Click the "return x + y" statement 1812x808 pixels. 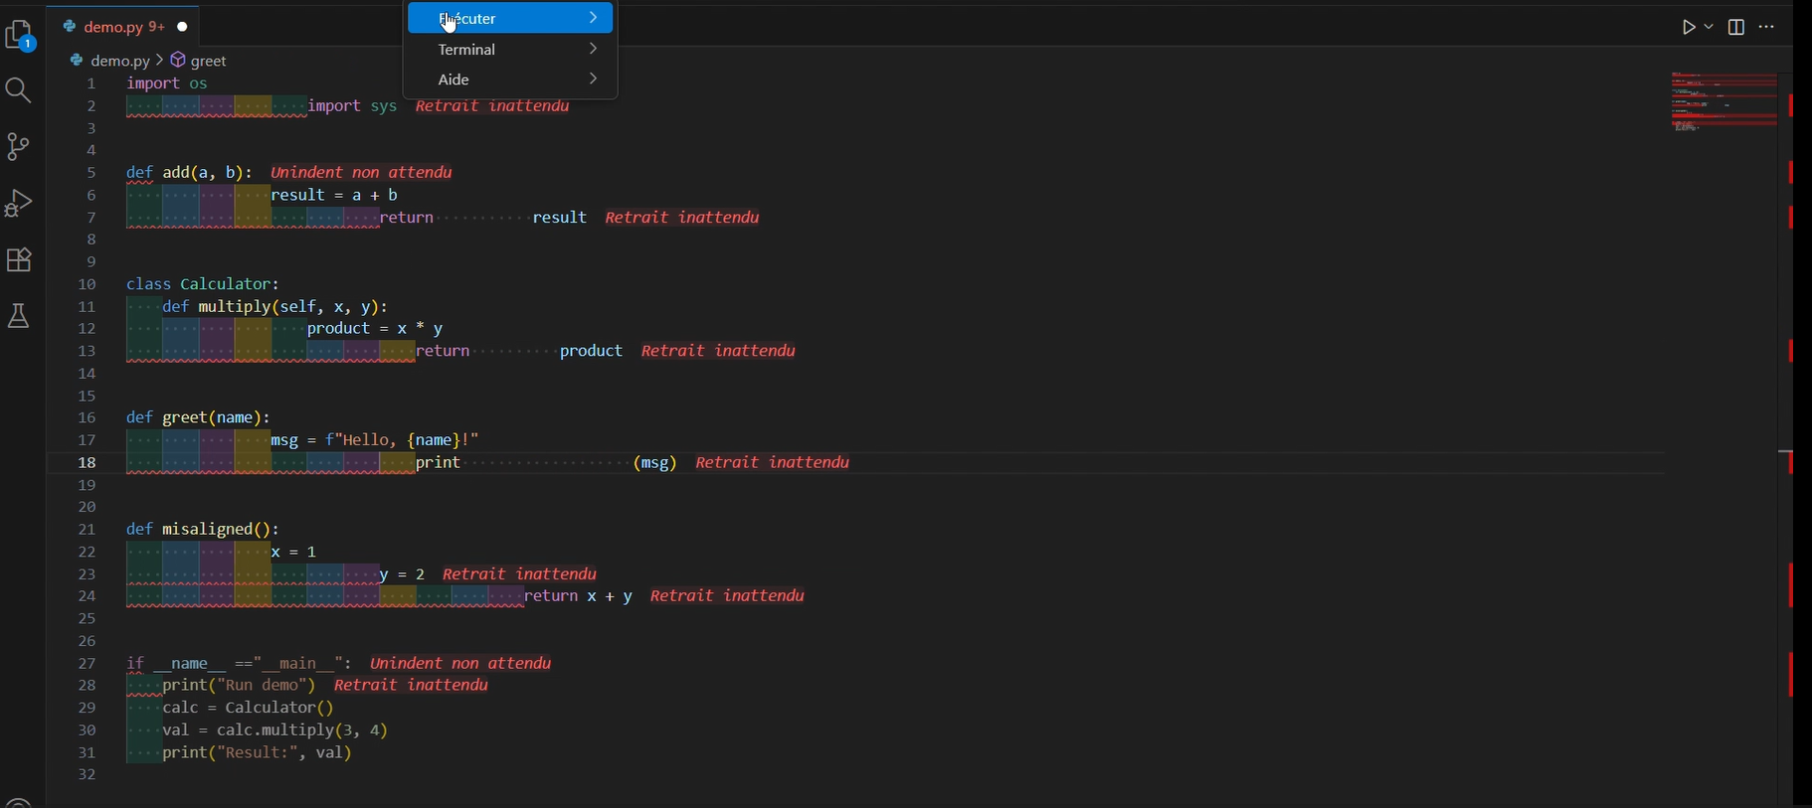click(x=579, y=597)
